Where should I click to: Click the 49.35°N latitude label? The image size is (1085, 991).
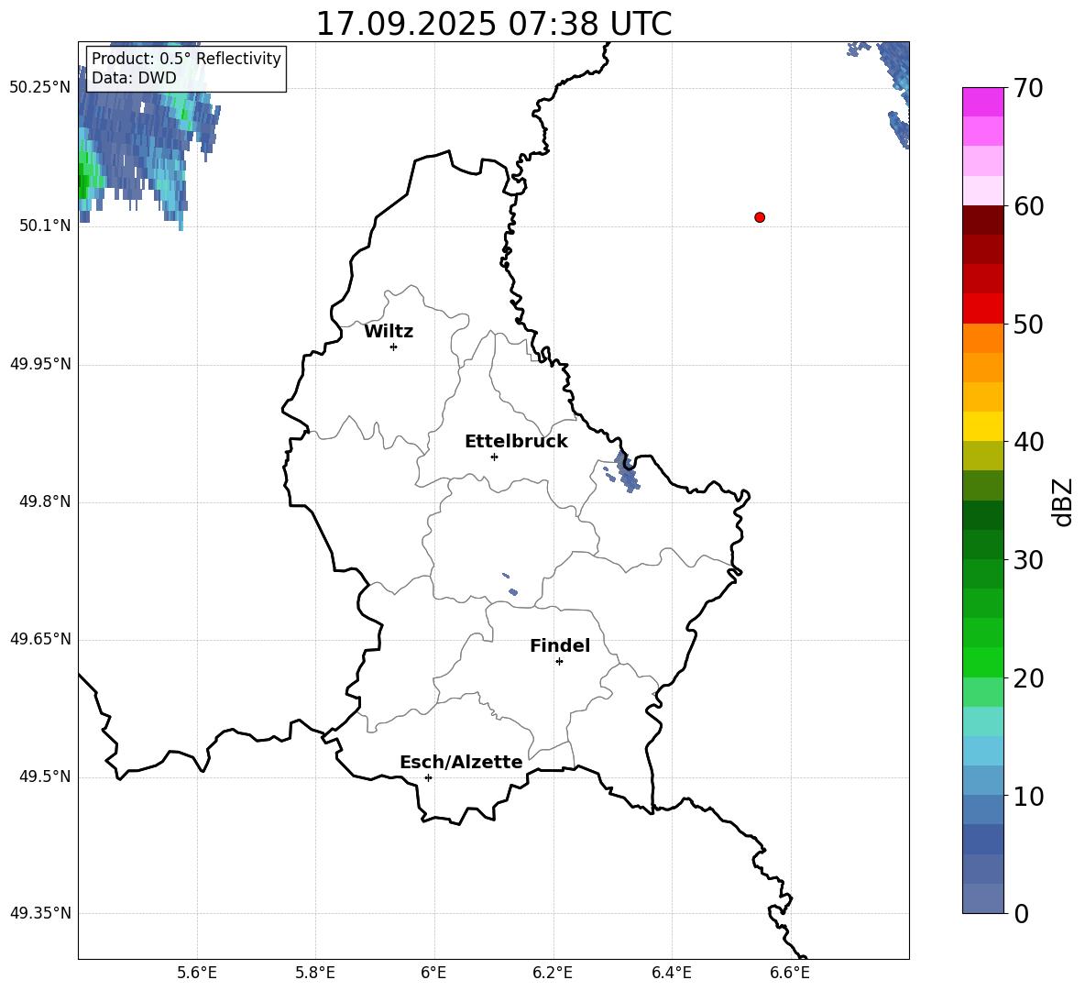pyautogui.click(x=40, y=913)
